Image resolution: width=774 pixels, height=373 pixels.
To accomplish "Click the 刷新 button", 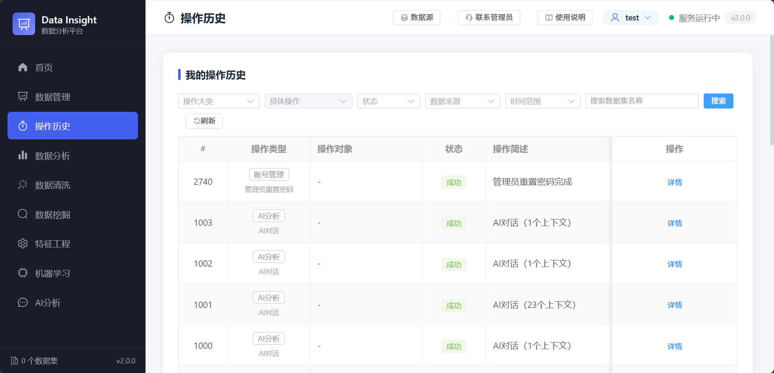I will click(x=204, y=121).
